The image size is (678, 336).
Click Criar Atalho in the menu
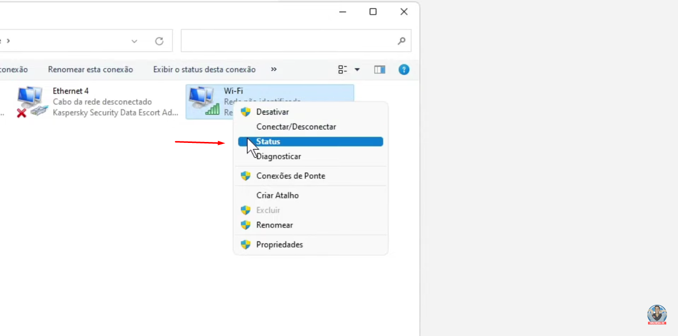pos(277,196)
